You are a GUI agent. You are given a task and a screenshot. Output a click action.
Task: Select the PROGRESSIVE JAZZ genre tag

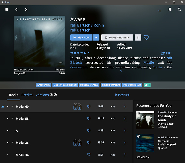[x=132, y=85]
